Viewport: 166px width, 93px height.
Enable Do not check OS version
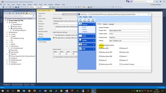tap(120, 64)
